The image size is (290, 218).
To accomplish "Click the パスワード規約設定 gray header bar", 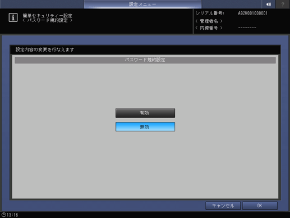I will 145,60.
